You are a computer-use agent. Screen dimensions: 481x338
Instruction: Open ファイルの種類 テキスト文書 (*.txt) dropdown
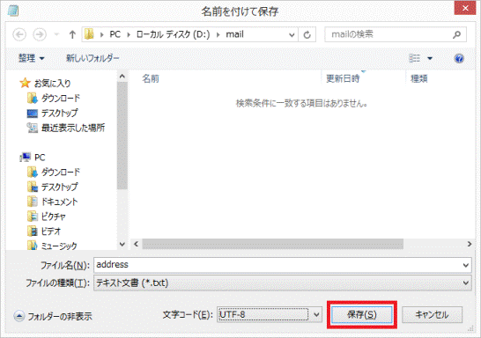click(282, 283)
